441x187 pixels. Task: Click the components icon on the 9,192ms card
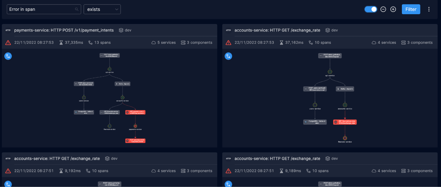183,171
